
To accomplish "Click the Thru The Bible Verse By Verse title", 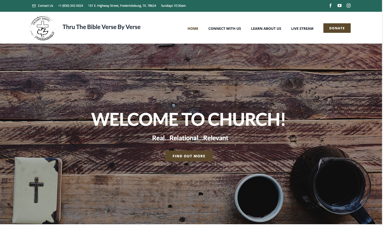I will click(x=101, y=27).
